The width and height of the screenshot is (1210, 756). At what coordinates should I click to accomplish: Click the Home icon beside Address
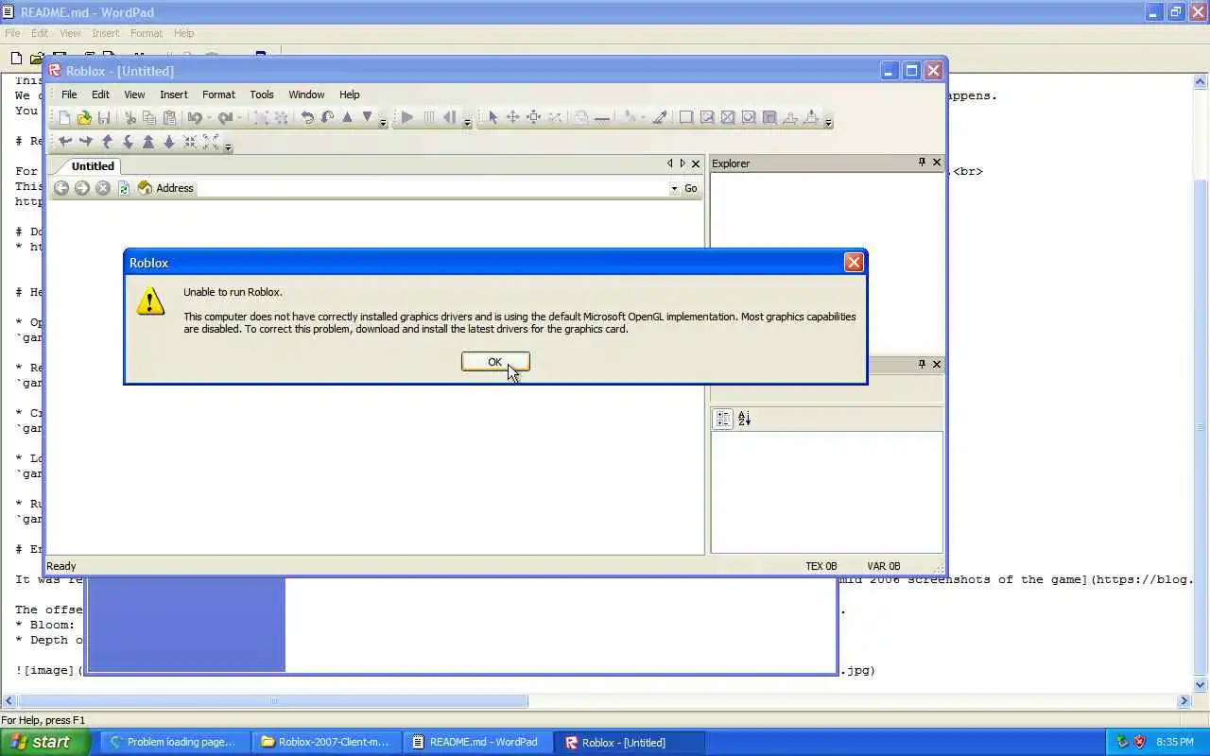145,188
